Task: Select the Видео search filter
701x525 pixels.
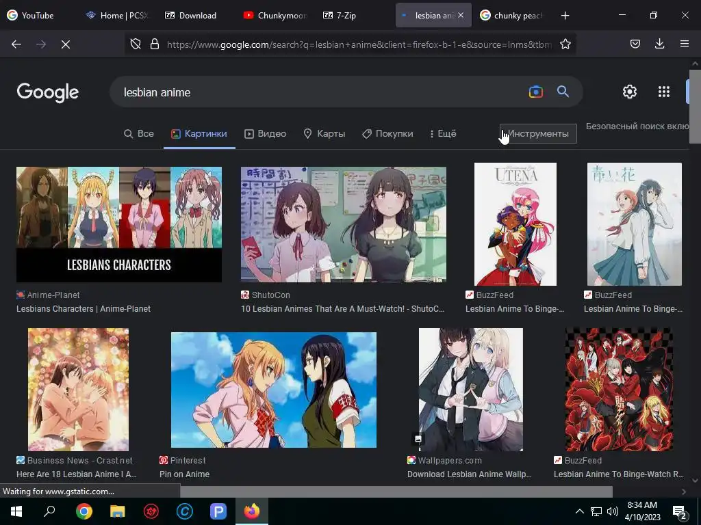Action: tap(265, 133)
